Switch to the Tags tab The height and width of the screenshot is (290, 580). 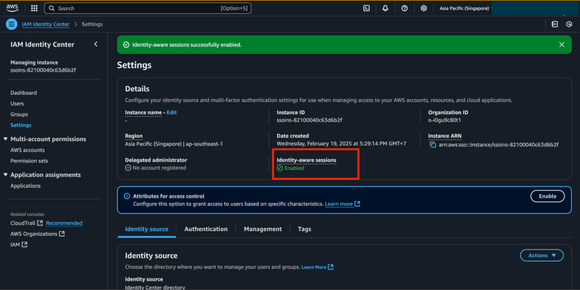304,229
